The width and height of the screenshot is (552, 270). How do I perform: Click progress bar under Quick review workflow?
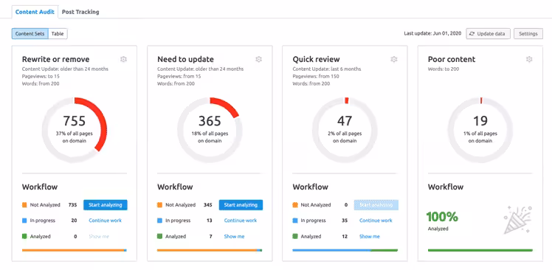tap(345, 250)
